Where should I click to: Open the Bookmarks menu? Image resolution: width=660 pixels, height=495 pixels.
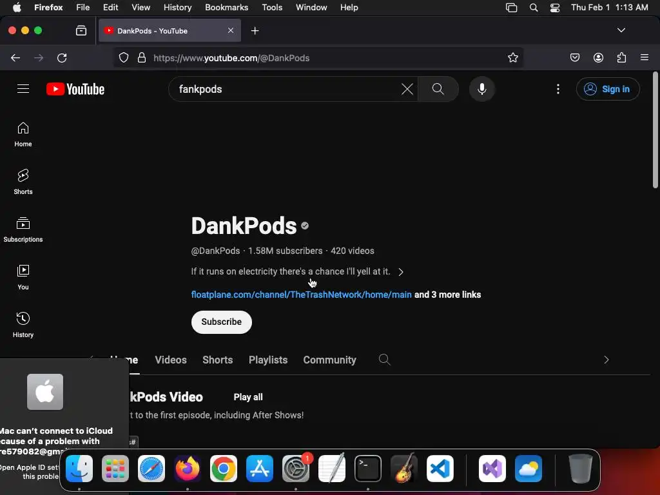pyautogui.click(x=226, y=8)
